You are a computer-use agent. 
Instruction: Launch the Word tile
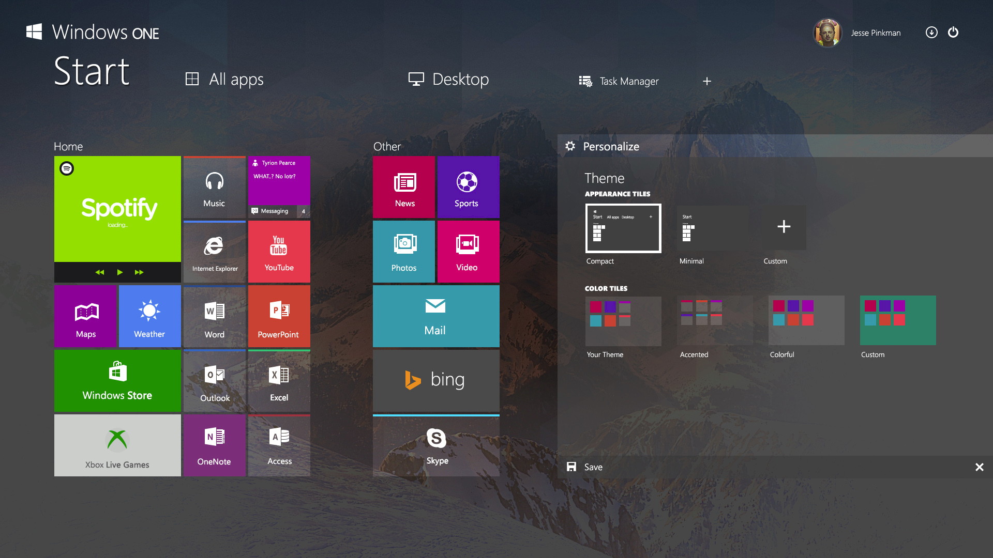(215, 316)
